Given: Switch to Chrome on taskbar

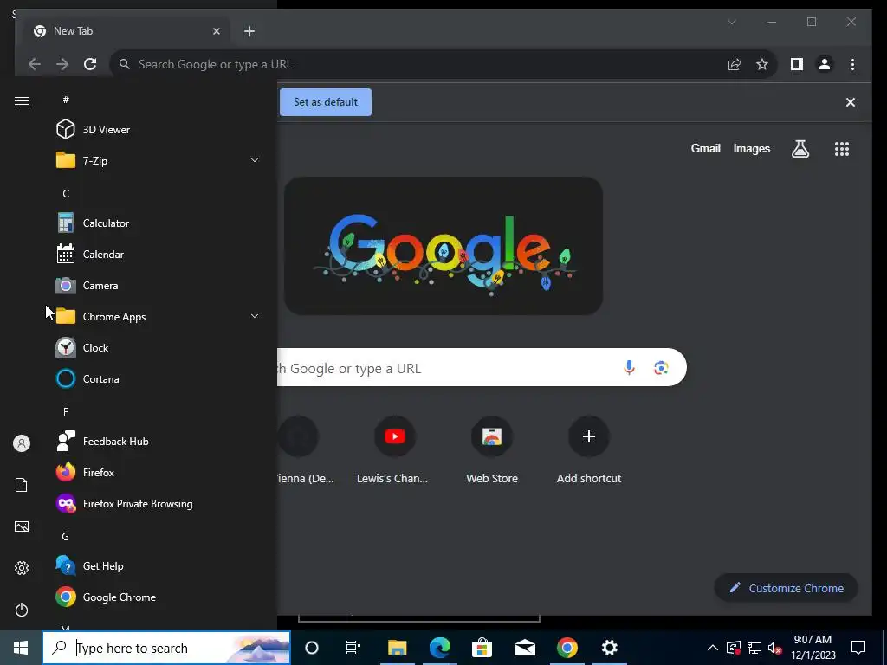Looking at the screenshot, I should click(x=567, y=648).
